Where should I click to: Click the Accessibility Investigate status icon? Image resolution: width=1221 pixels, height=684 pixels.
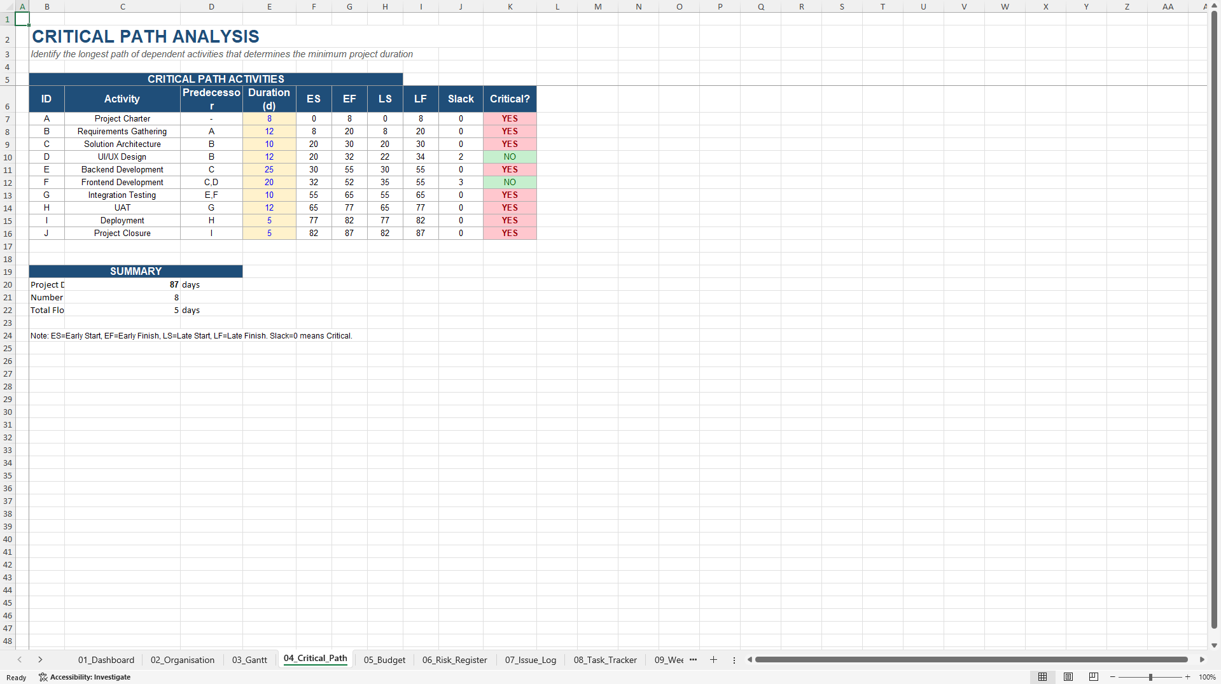[x=85, y=677]
